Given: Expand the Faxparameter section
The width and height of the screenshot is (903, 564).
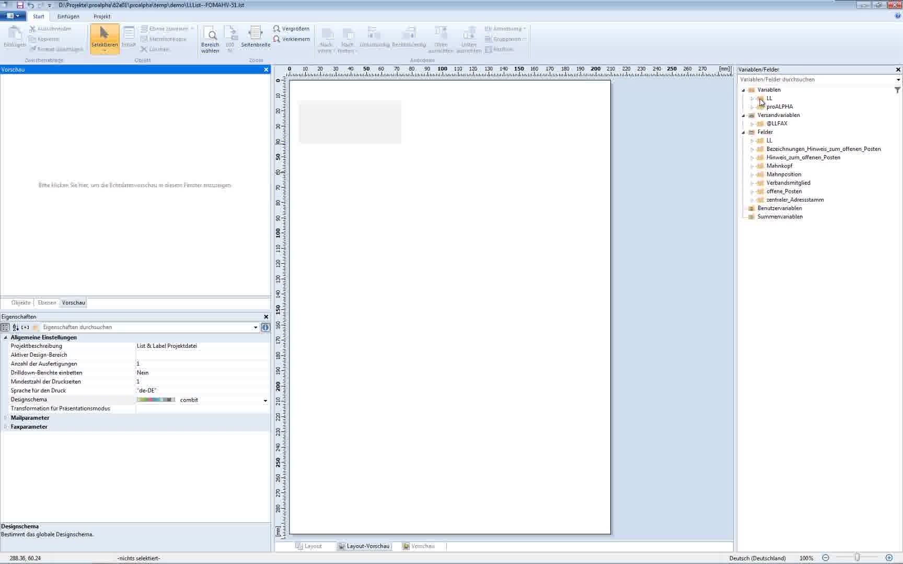Looking at the screenshot, I should pyautogui.click(x=6, y=427).
